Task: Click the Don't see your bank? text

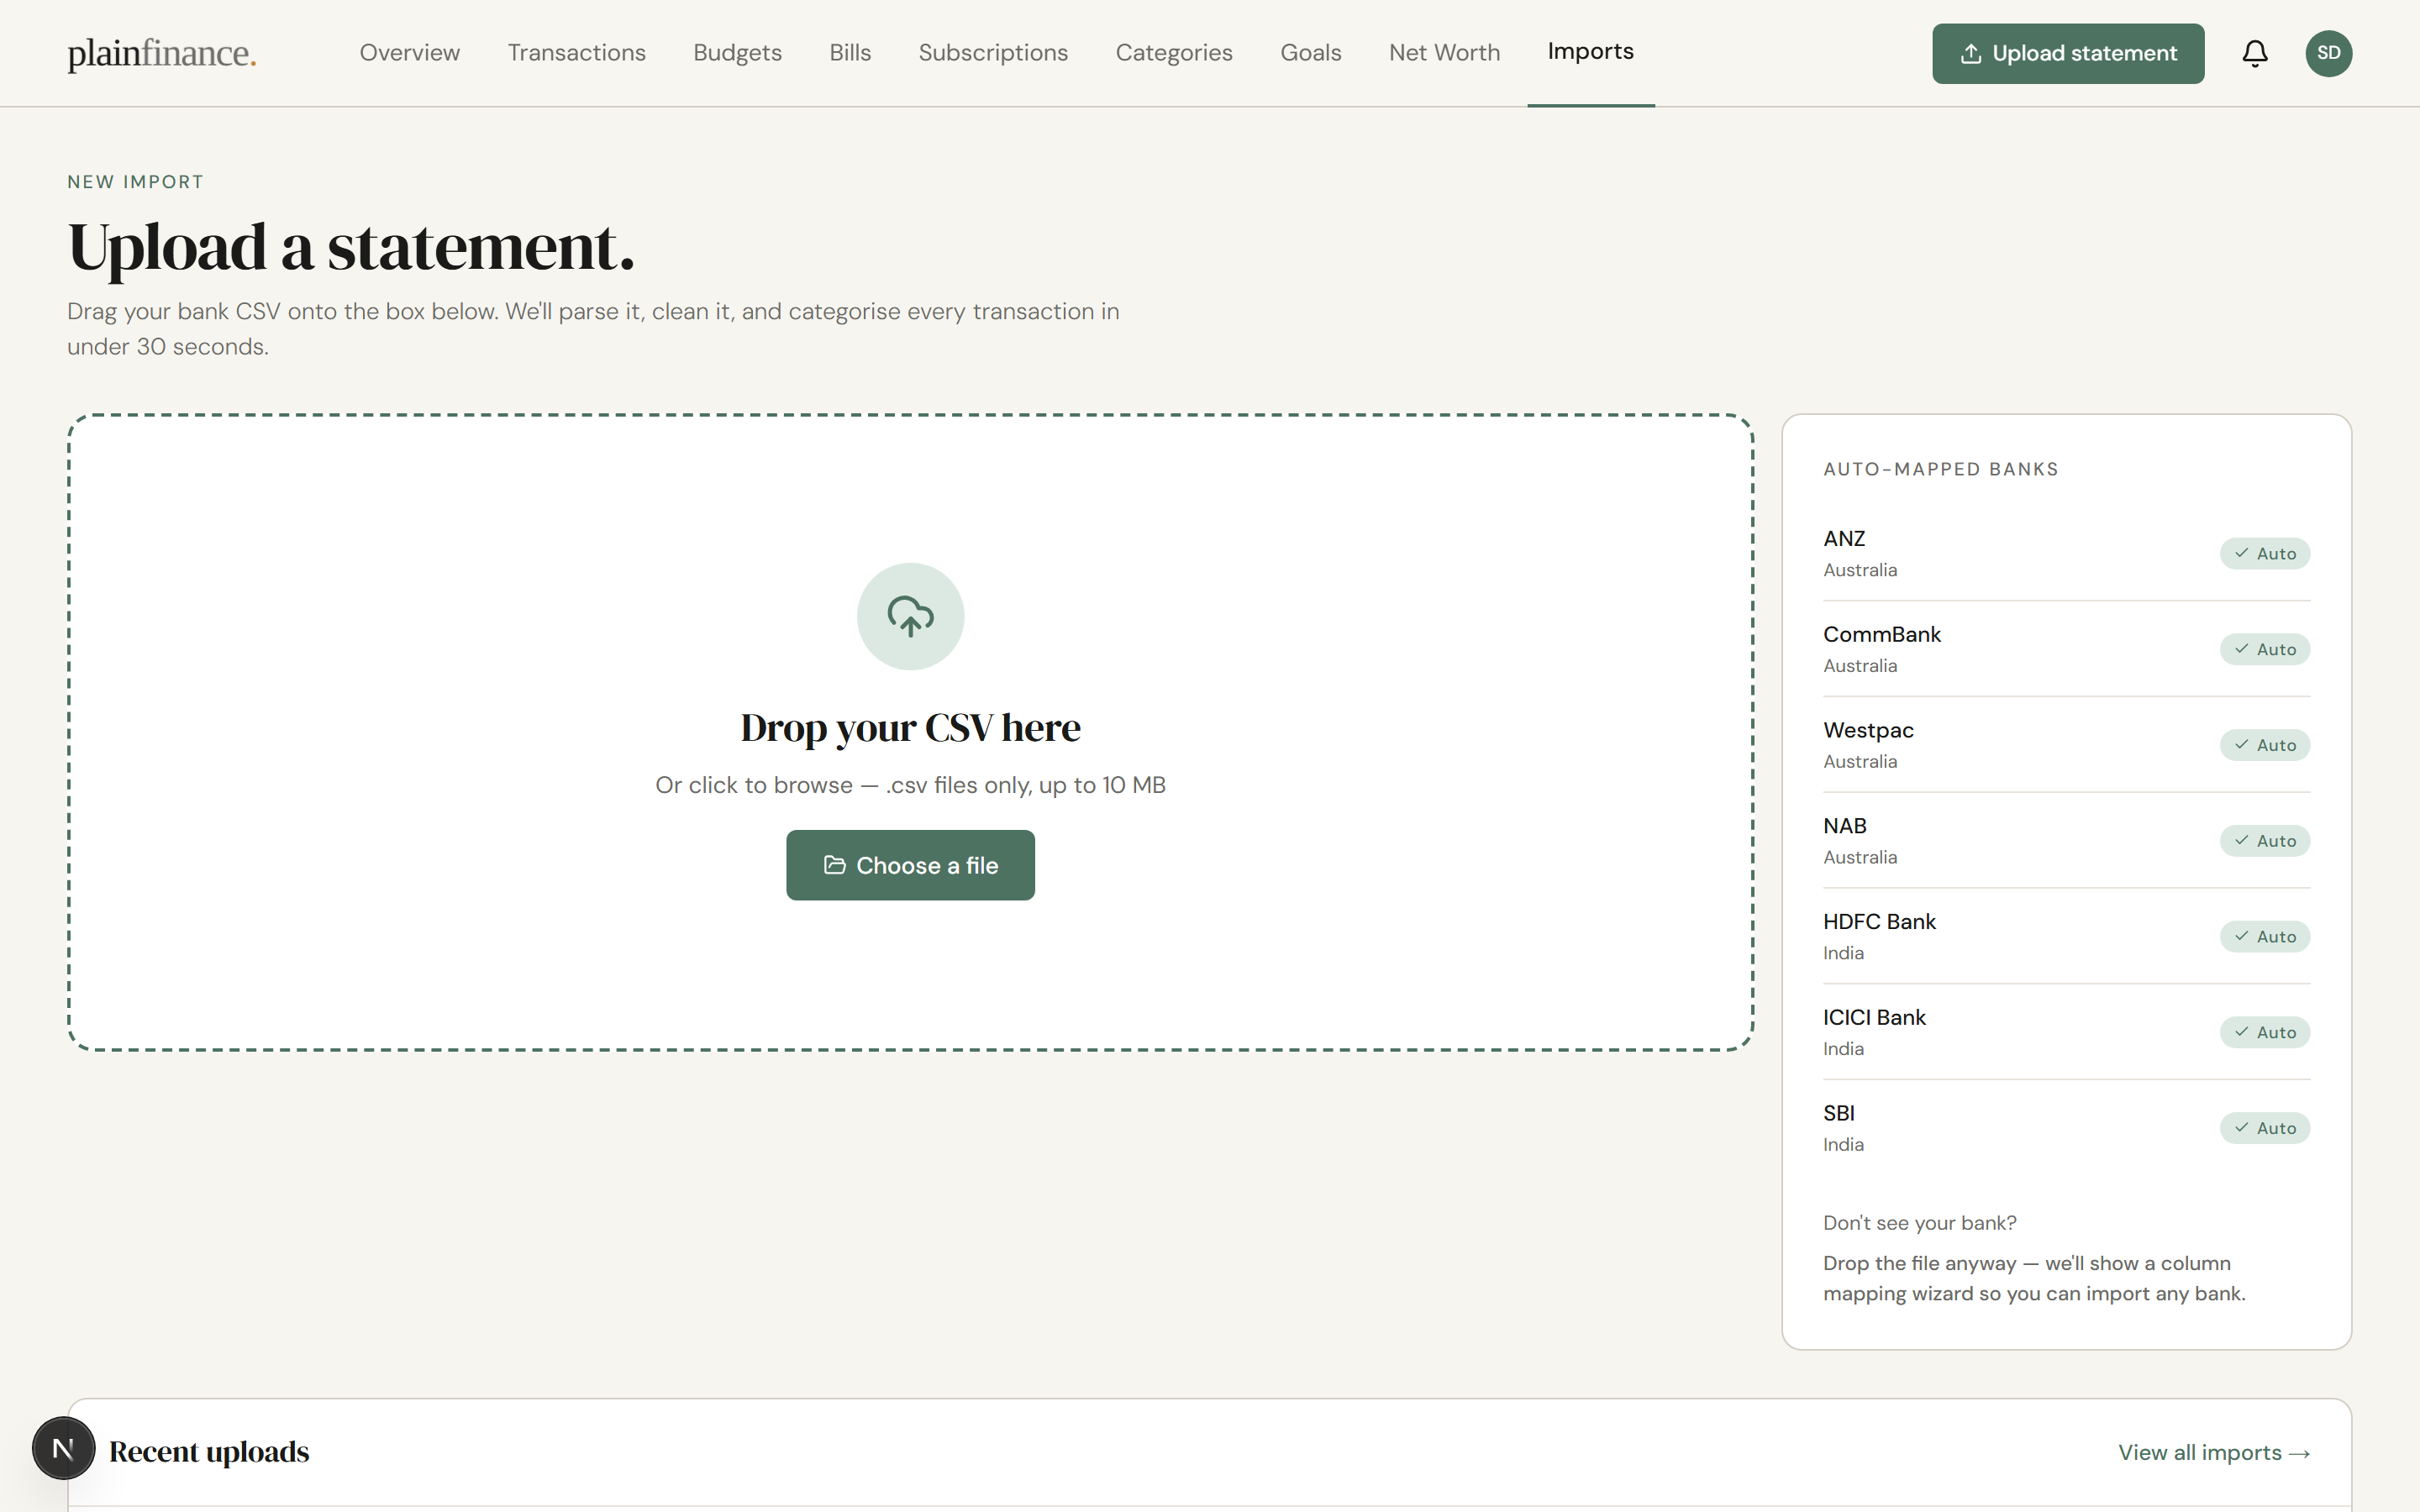Action: 1919,1223
